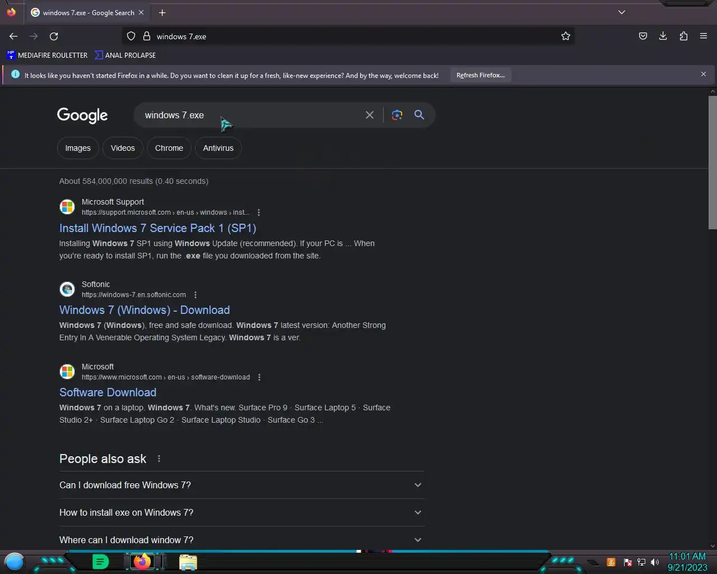Click the Refresh Firefox button
This screenshot has width=717, height=574.
(481, 75)
